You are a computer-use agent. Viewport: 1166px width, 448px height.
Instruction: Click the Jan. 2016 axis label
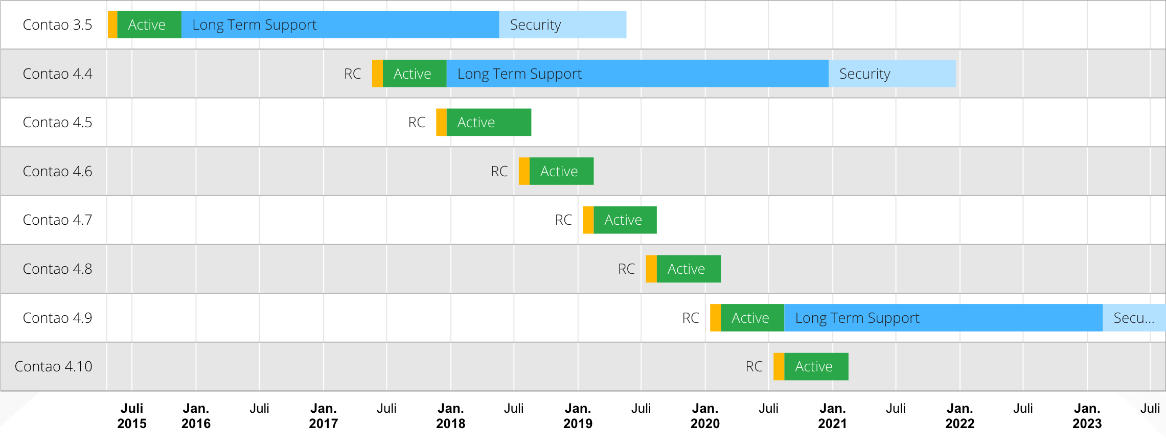click(x=196, y=416)
